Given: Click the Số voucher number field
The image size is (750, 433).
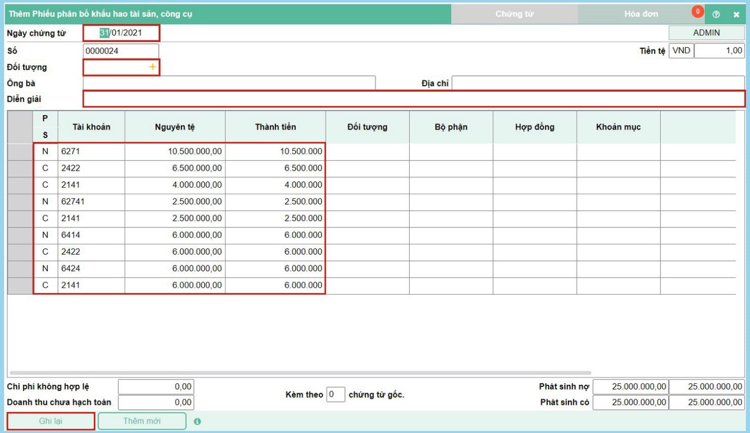Looking at the screenshot, I should 121,51.
